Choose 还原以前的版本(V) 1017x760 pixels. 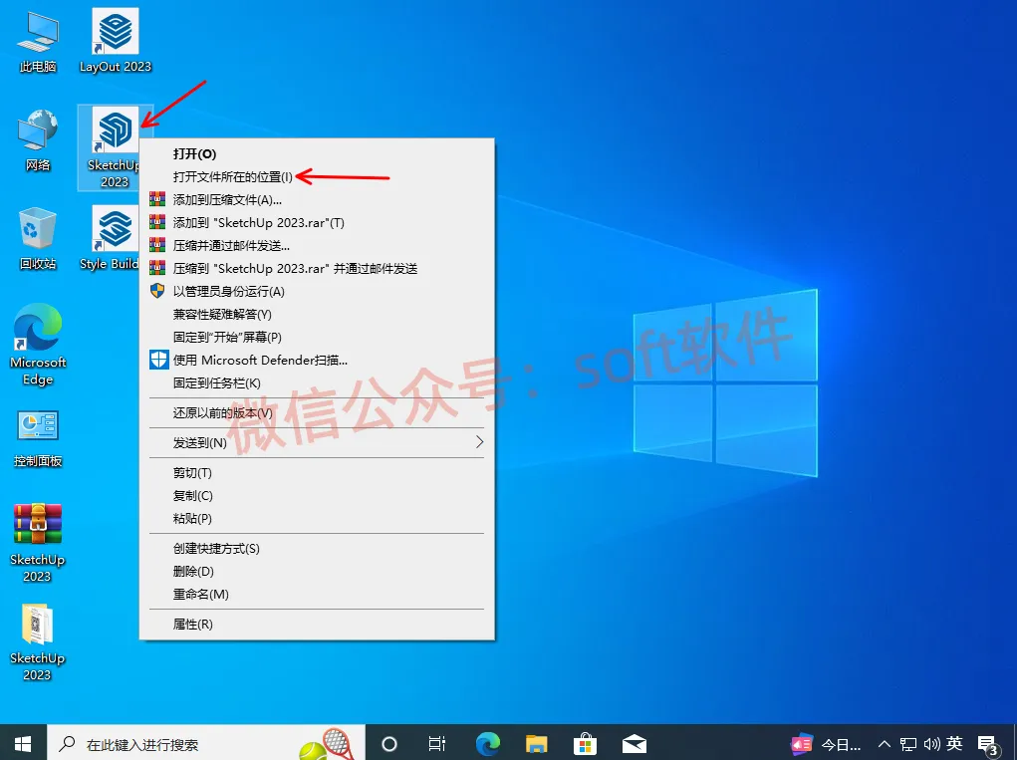(317, 413)
